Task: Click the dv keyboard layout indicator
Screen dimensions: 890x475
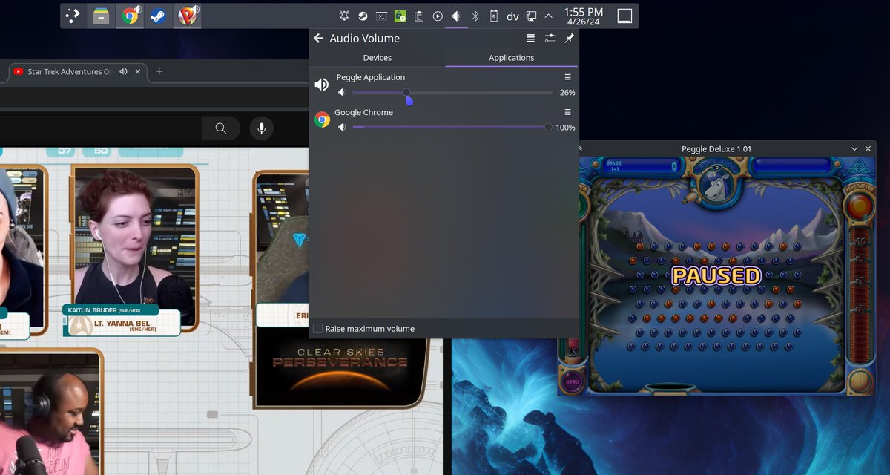Action: click(512, 16)
